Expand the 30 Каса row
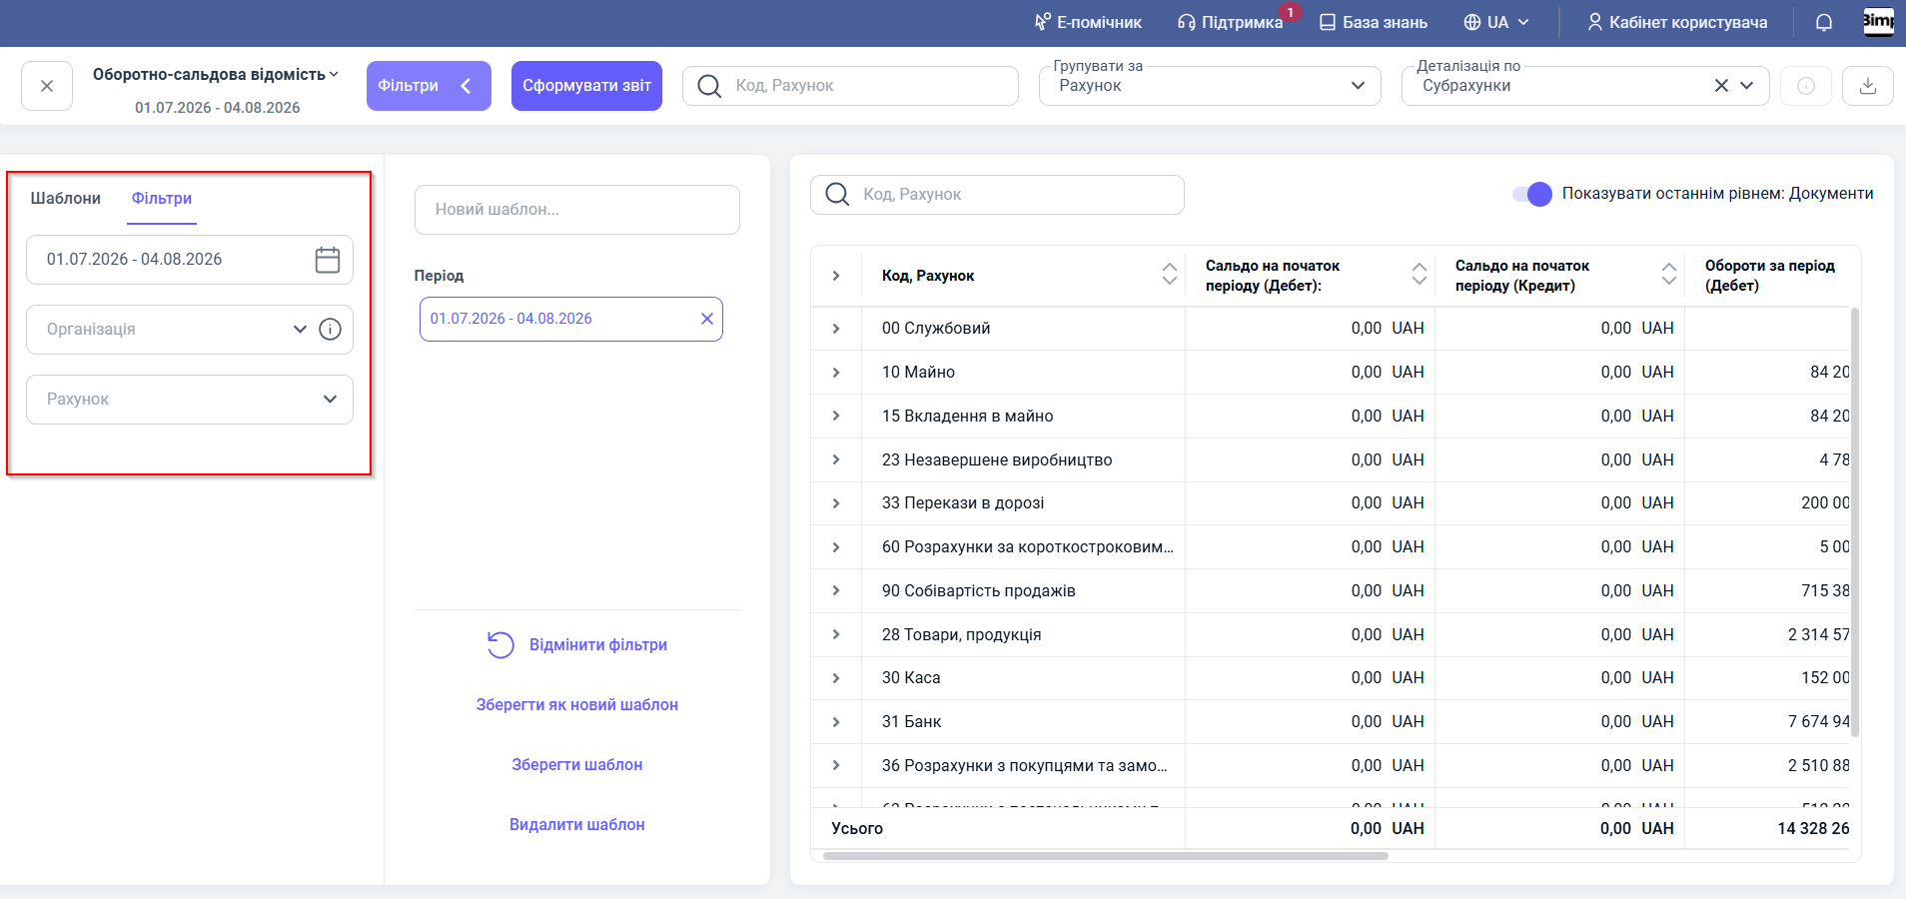The width and height of the screenshot is (1906, 899). 836,678
